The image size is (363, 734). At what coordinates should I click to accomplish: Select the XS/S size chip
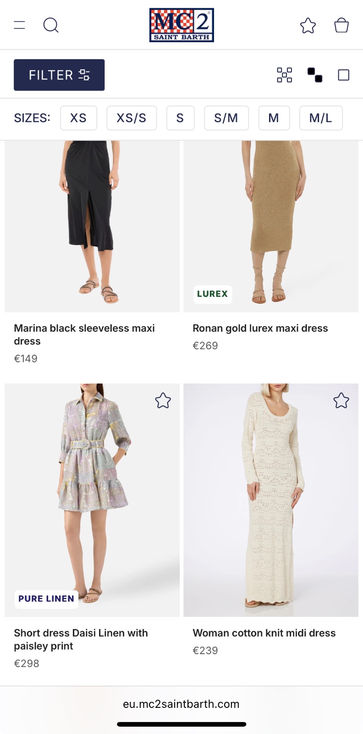(x=132, y=118)
